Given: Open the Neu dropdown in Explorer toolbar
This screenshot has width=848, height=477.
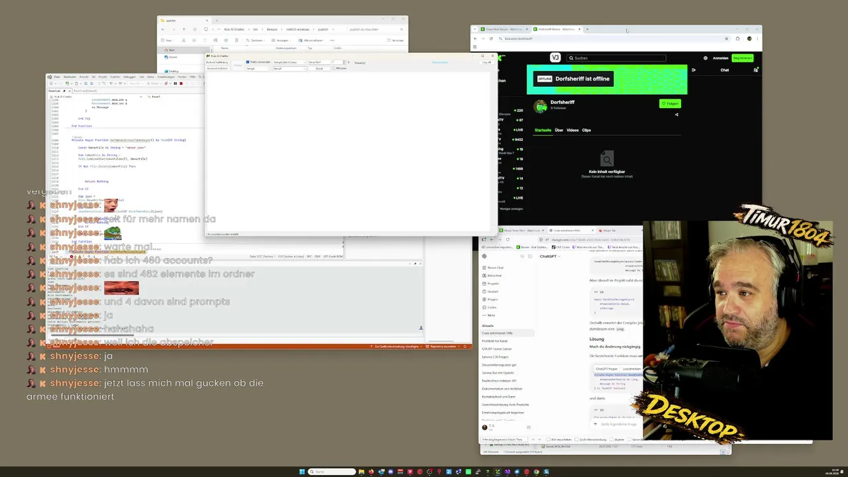Looking at the screenshot, I should [x=168, y=40].
